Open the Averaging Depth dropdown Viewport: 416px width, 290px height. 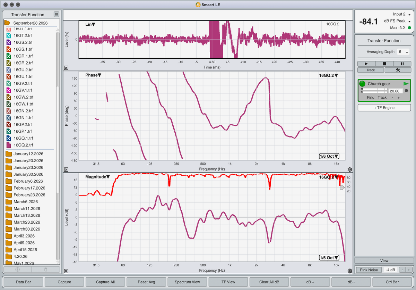tap(402, 52)
